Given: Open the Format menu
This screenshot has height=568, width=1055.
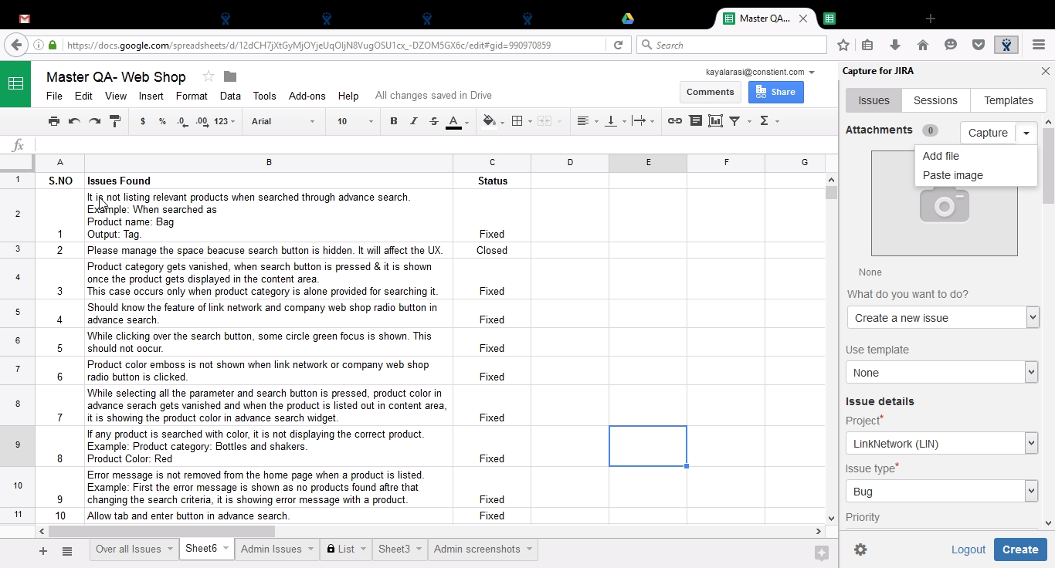Looking at the screenshot, I should click(x=192, y=96).
